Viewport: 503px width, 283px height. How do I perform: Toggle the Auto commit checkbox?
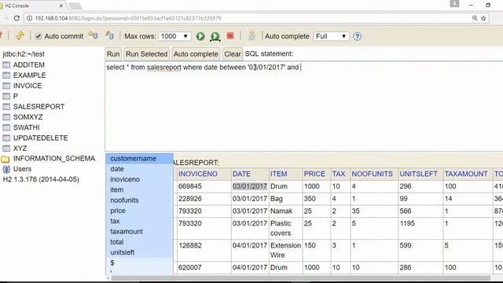pos(39,36)
